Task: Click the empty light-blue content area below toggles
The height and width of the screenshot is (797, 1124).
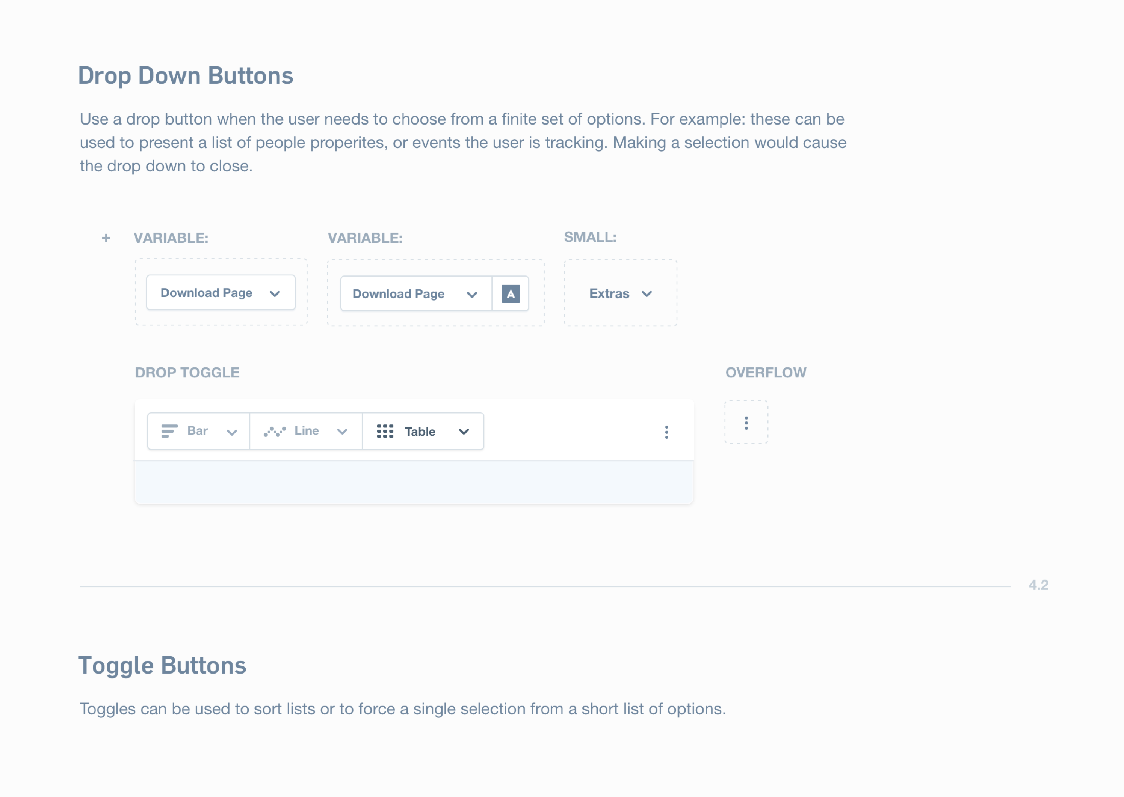Action: coord(414,483)
